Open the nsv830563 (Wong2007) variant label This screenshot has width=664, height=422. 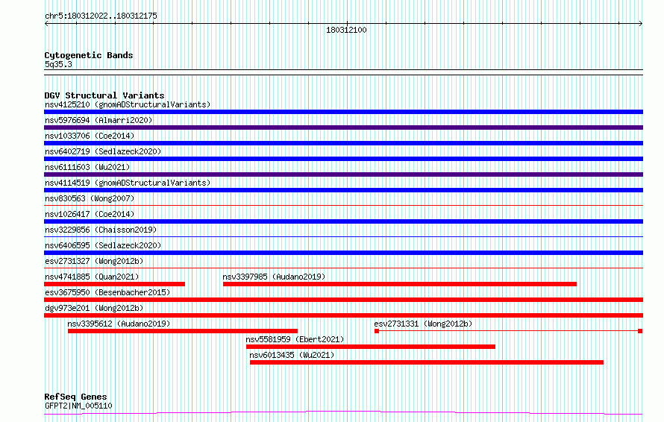[90, 198]
